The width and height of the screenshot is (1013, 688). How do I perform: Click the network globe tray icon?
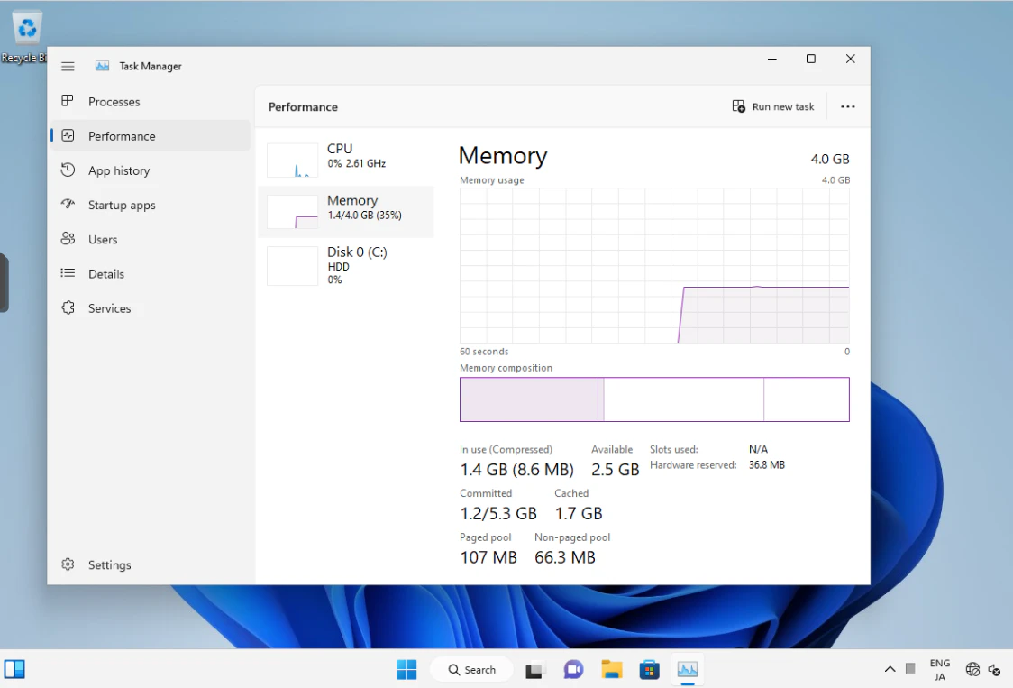972,670
